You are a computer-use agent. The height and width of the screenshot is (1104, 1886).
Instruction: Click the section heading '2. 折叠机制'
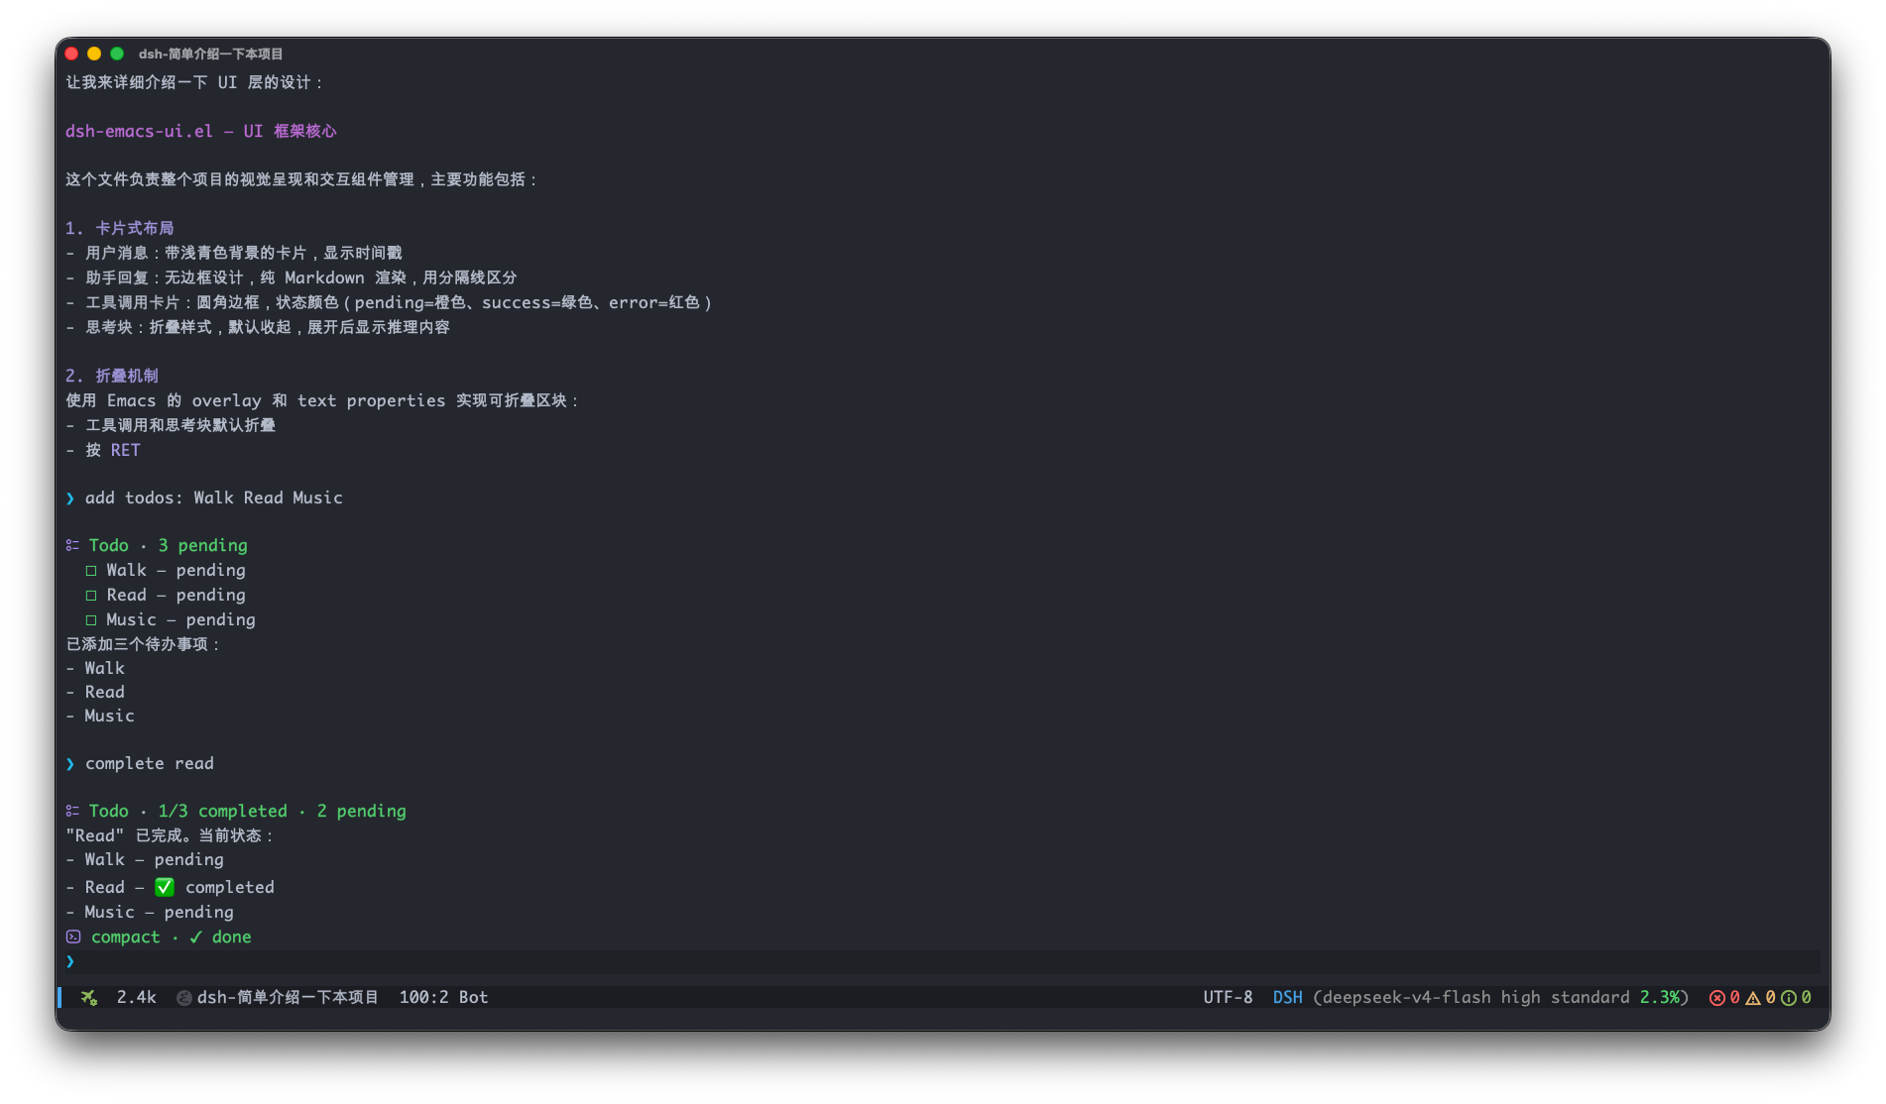click(x=112, y=376)
